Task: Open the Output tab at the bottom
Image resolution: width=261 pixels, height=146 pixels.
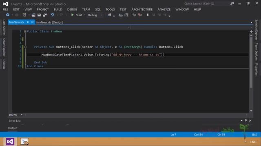Action: pos(13,128)
